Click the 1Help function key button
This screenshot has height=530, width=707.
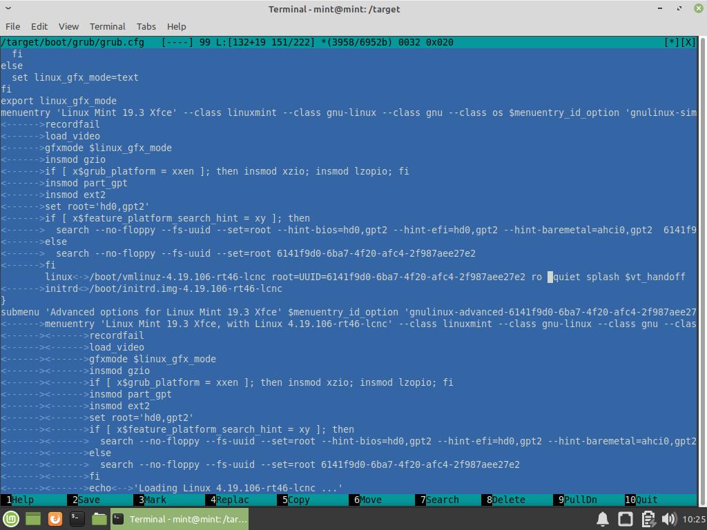click(x=33, y=500)
